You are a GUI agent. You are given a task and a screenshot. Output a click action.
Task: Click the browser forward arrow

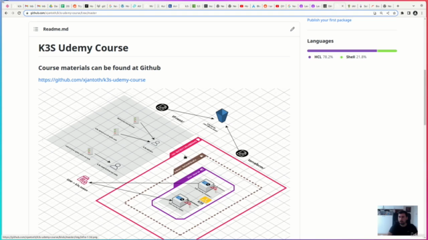click(13, 13)
